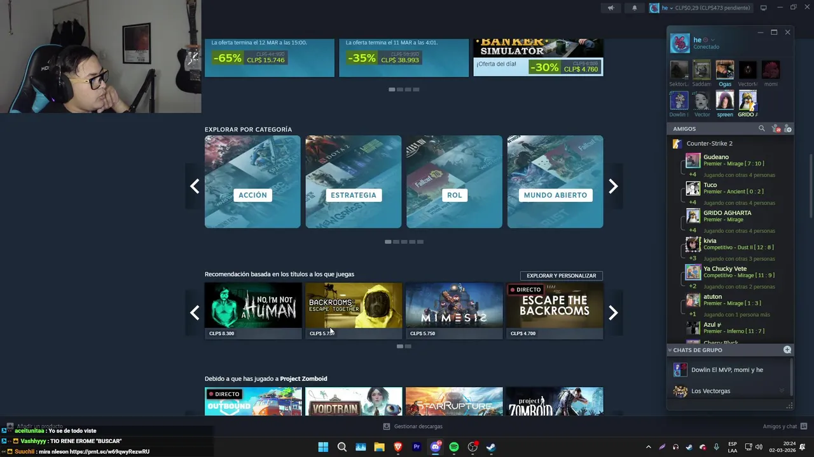Open the account avatar in Steam header
The height and width of the screenshot is (457, 814).
click(x=654, y=8)
